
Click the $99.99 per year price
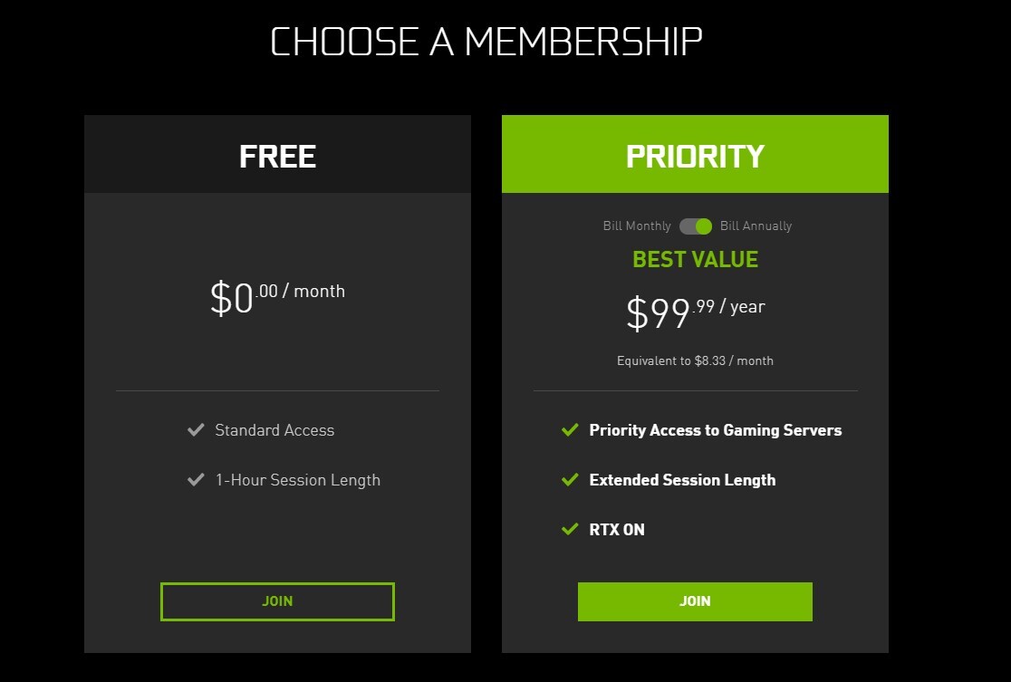point(695,310)
